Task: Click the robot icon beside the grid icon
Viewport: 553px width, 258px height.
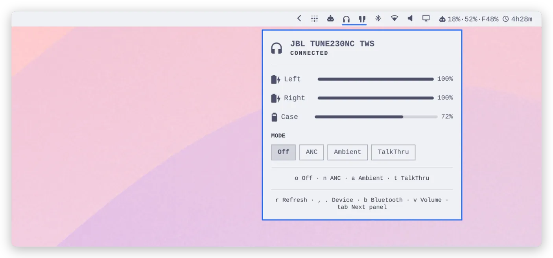Action: [x=330, y=18]
